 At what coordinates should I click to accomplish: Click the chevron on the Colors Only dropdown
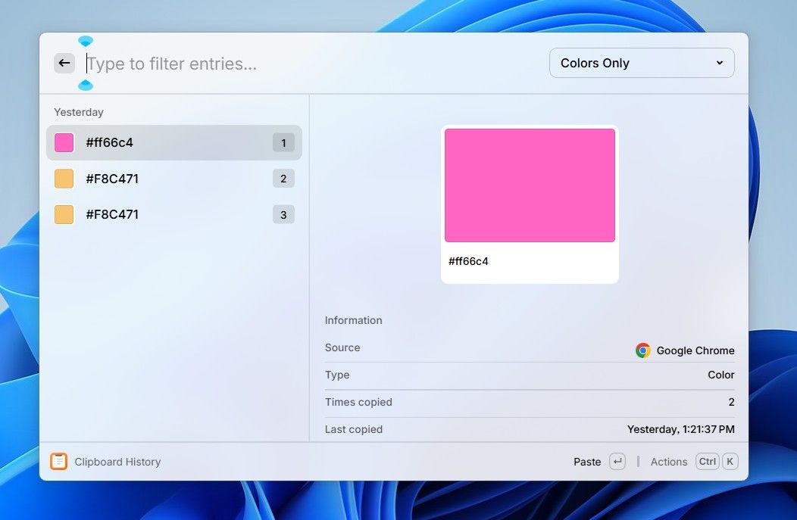pos(720,63)
